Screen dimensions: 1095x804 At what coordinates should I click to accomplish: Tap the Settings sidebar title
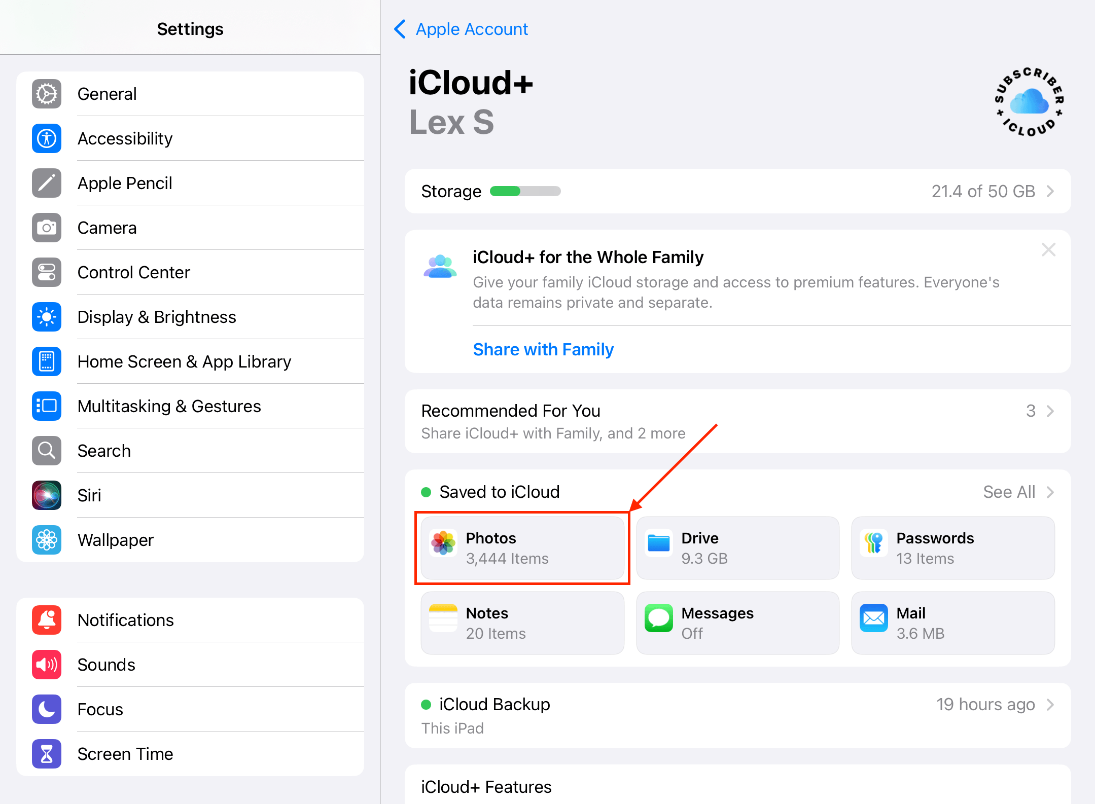pyautogui.click(x=190, y=29)
